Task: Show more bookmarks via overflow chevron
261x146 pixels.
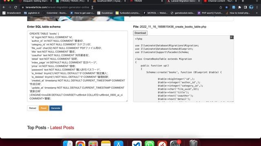Action: (257, 13)
